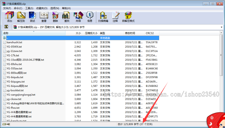Open the 命令(C) menu

pyautogui.click(x=18, y=8)
